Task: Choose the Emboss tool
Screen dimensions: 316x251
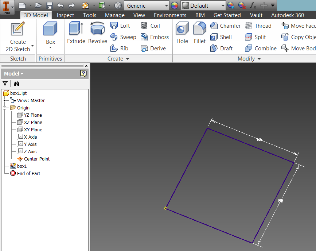Action: (155, 37)
